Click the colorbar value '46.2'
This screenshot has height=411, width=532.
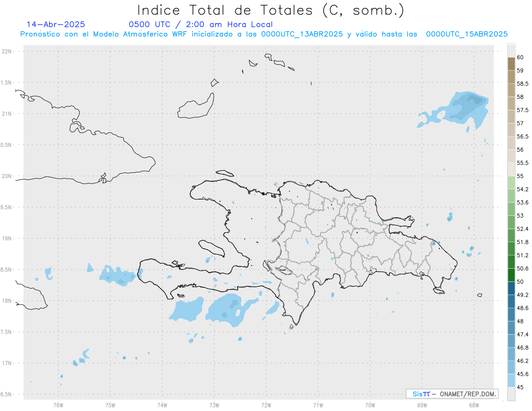click(x=523, y=361)
